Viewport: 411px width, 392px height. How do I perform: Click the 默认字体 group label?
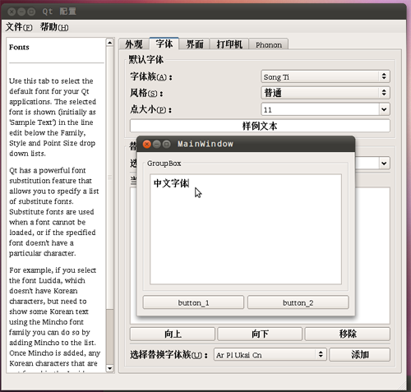pos(146,59)
